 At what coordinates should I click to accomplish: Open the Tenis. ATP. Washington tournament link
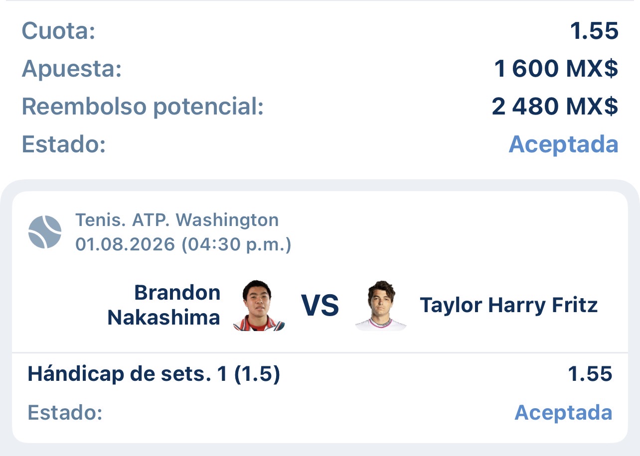pos(177,220)
